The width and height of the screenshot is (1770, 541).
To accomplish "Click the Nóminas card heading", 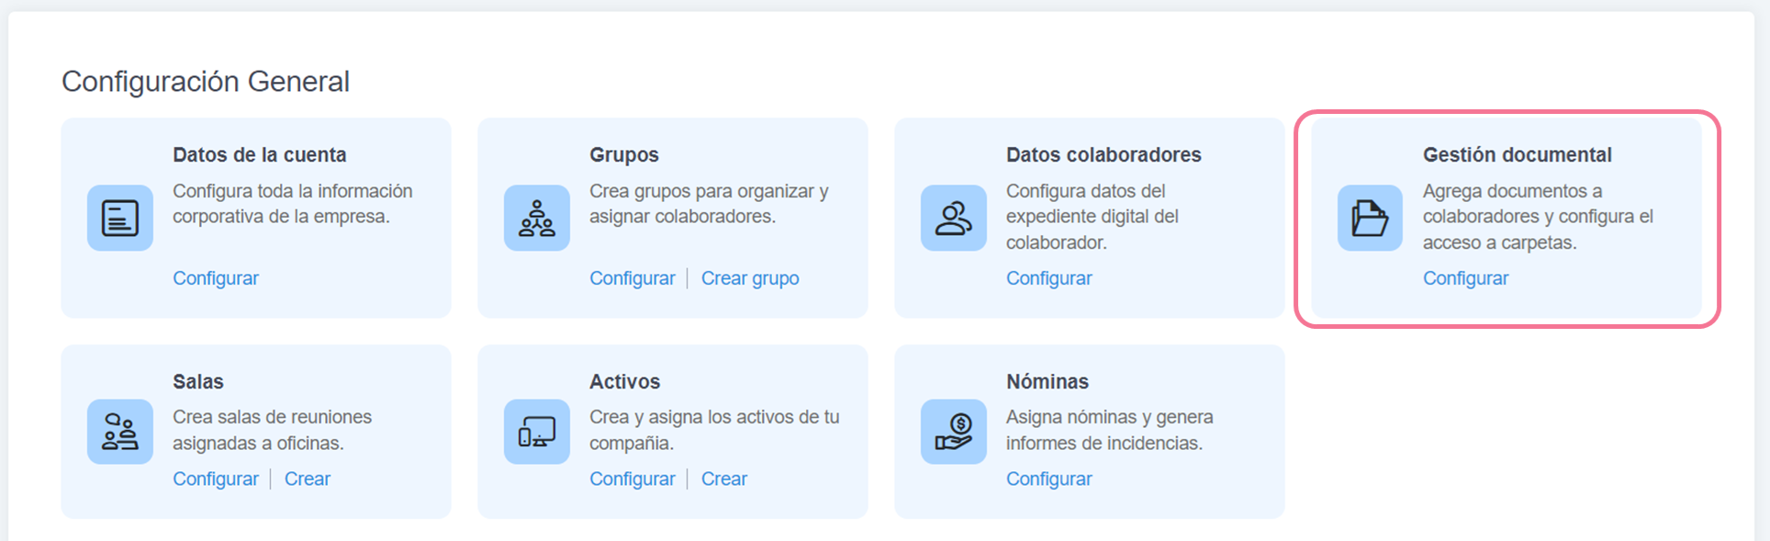I will point(1047,381).
